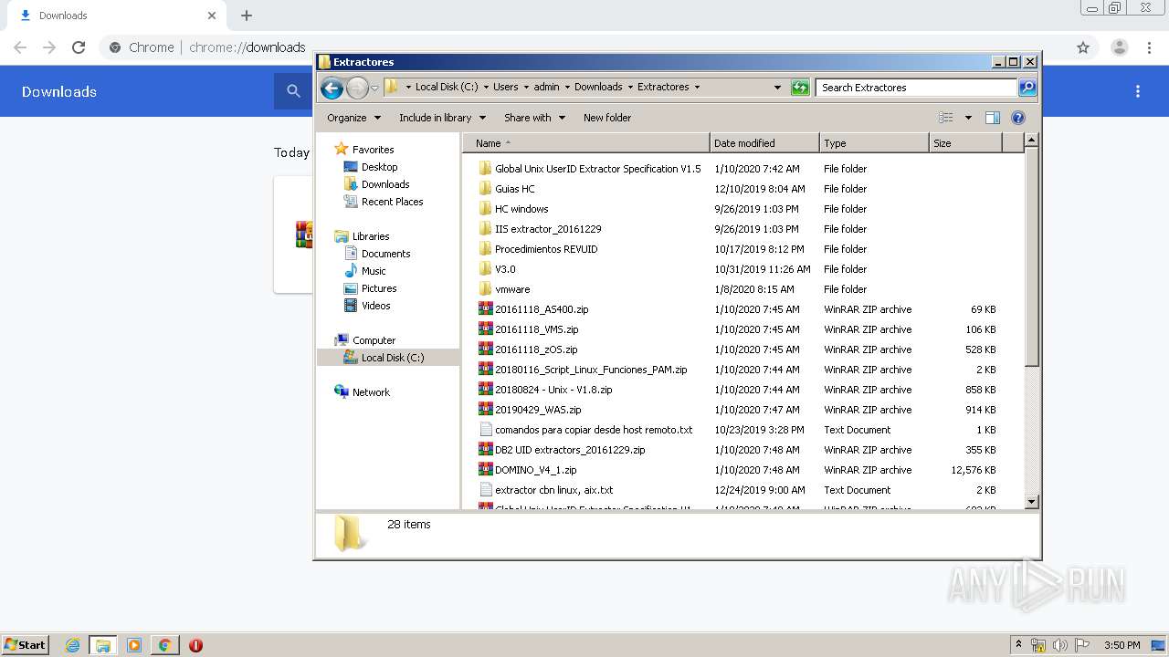Select Recent Places in navigation pane
This screenshot has height=657, width=1169.
click(392, 202)
